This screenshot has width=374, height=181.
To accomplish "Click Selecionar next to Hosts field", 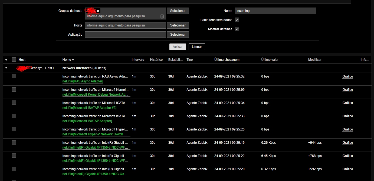I will (178, 25).
